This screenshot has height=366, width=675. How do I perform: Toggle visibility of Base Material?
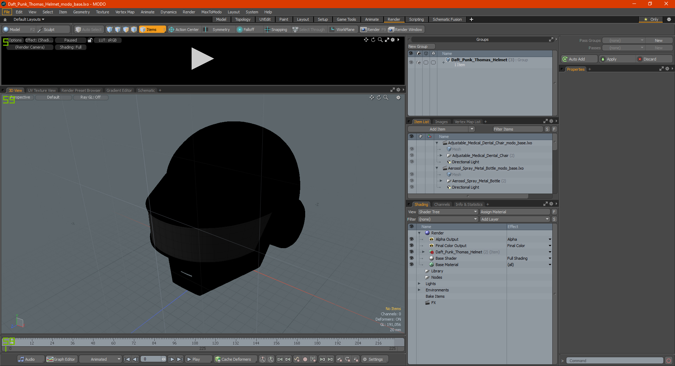(411, 265)
